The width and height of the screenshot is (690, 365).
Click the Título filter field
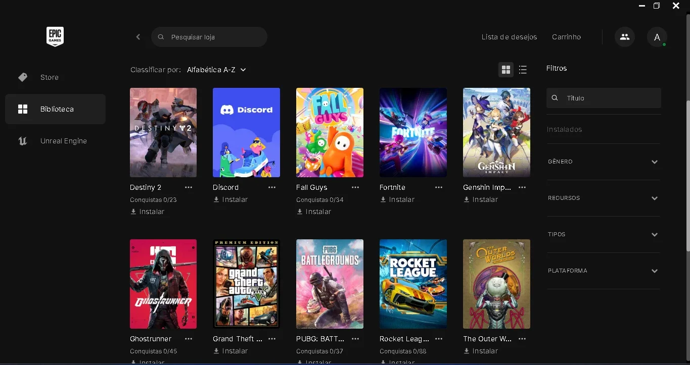(604, 98)
